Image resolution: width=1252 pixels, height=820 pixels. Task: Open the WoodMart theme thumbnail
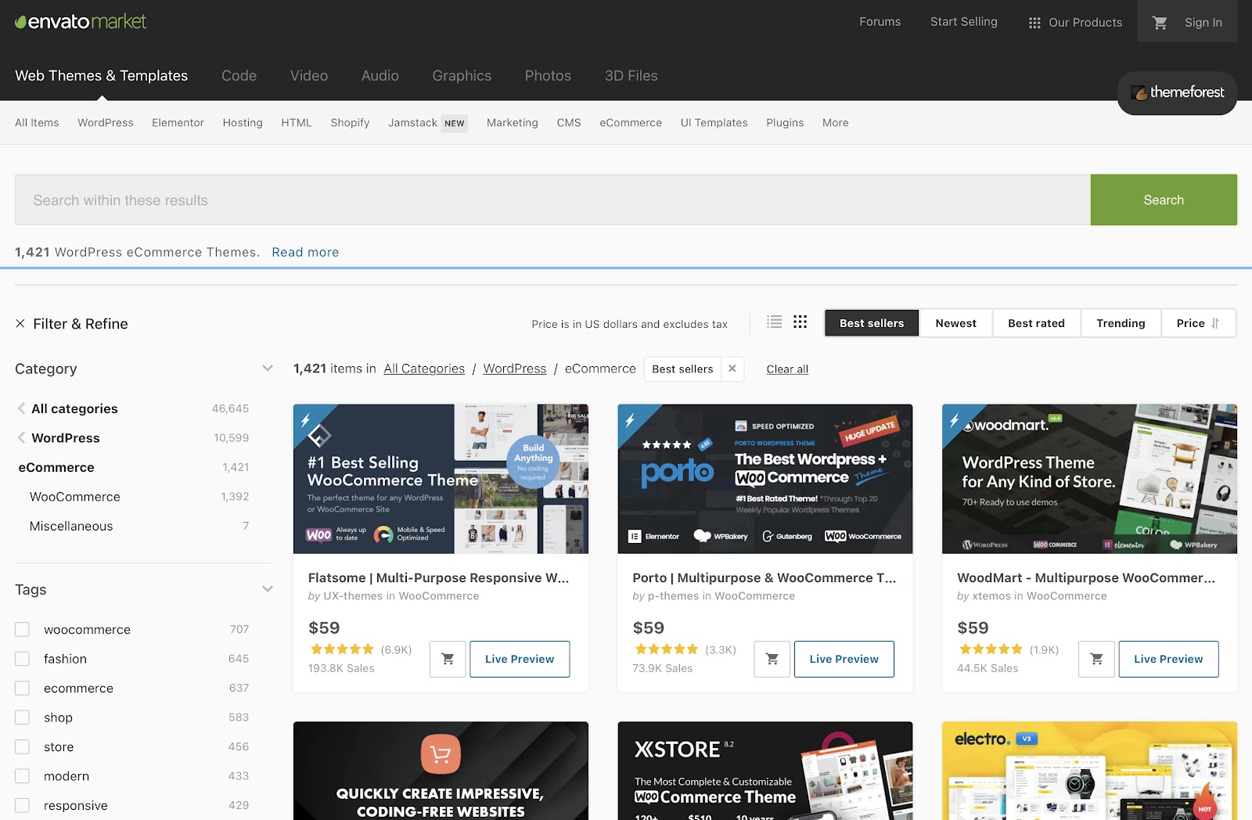[x=1089, y=479]
